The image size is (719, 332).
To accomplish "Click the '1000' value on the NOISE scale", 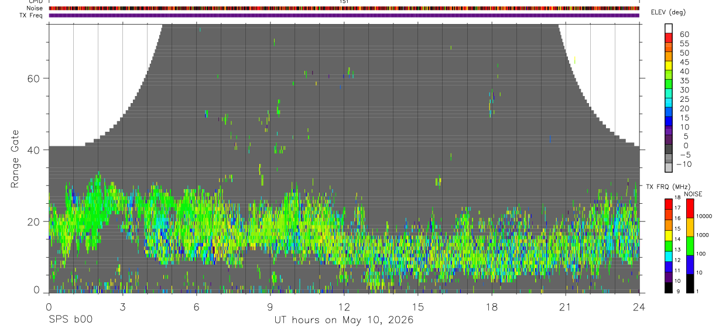I will point(701,235).
